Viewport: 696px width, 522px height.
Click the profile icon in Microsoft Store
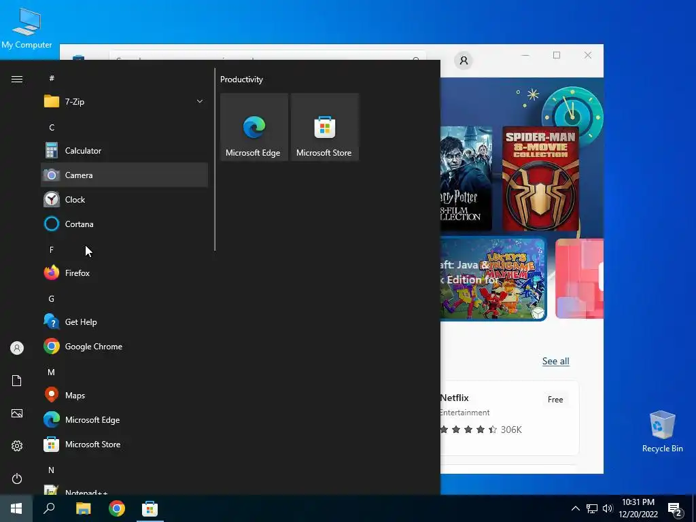464,60
